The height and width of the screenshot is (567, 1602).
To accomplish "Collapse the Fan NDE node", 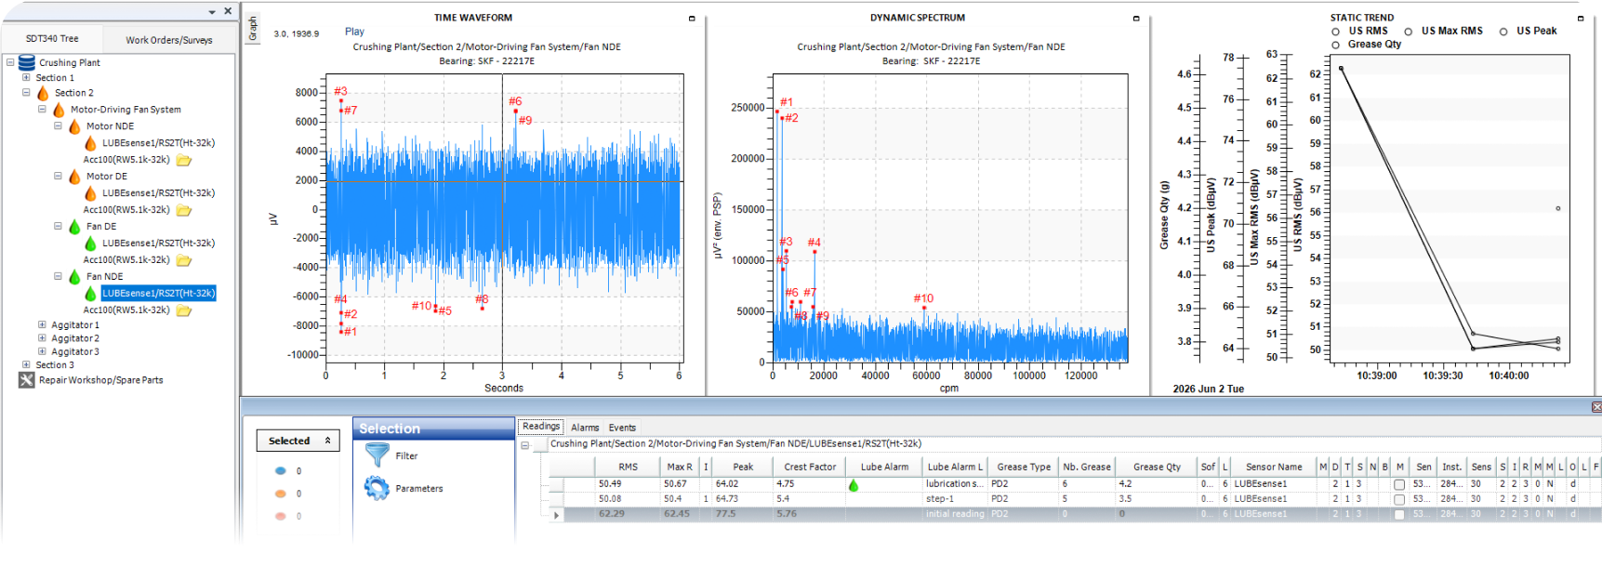I will pos(58,277).
